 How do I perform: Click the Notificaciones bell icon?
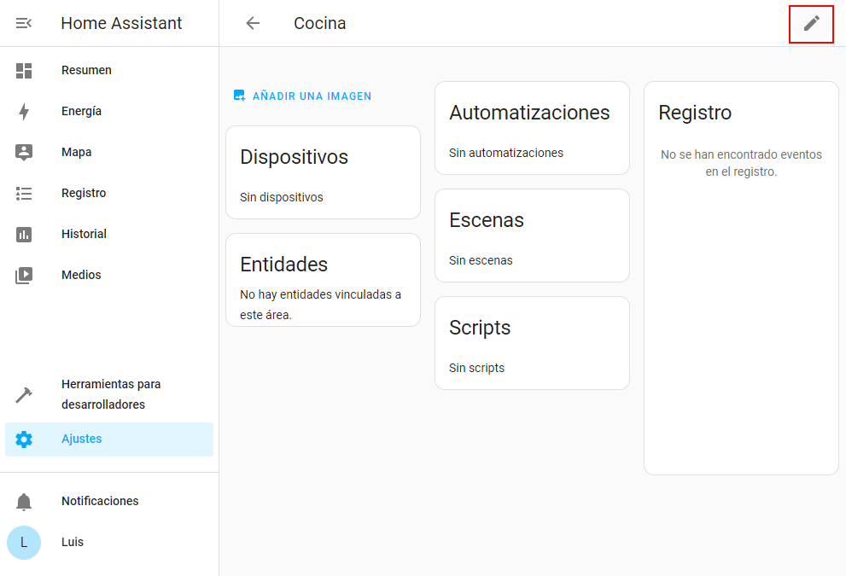pyautogui.click(x=24, y=502)
